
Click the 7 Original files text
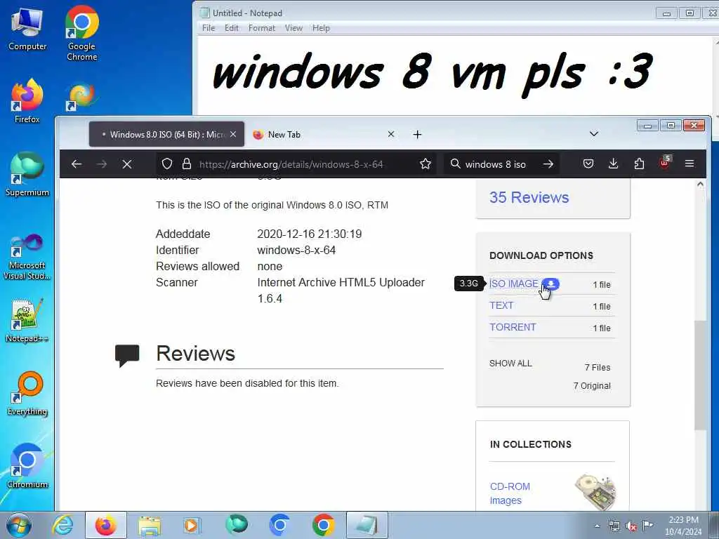click(592, 386)
